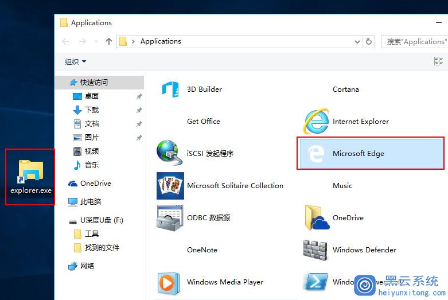Click the back navigation arrow
Image resolution: width=448 pixels, height=300 pixels.
point(66,41)
